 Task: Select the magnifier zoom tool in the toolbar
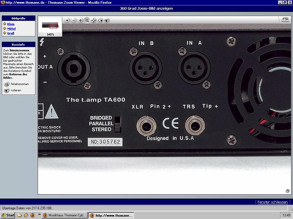(x=87, y=20)
